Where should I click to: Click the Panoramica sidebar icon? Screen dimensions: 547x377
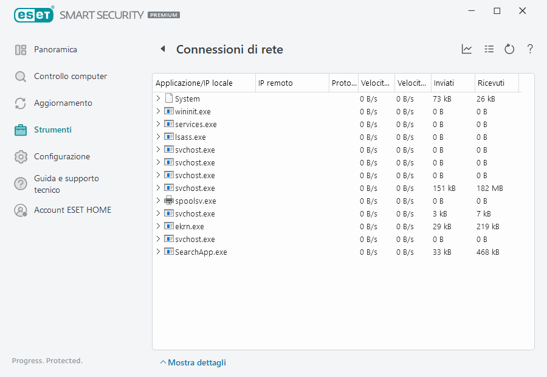(21, 50)
